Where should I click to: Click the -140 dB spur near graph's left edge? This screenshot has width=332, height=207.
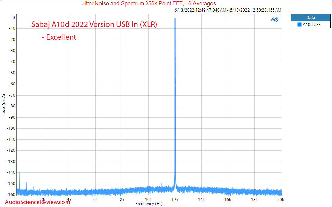[20, 181]
